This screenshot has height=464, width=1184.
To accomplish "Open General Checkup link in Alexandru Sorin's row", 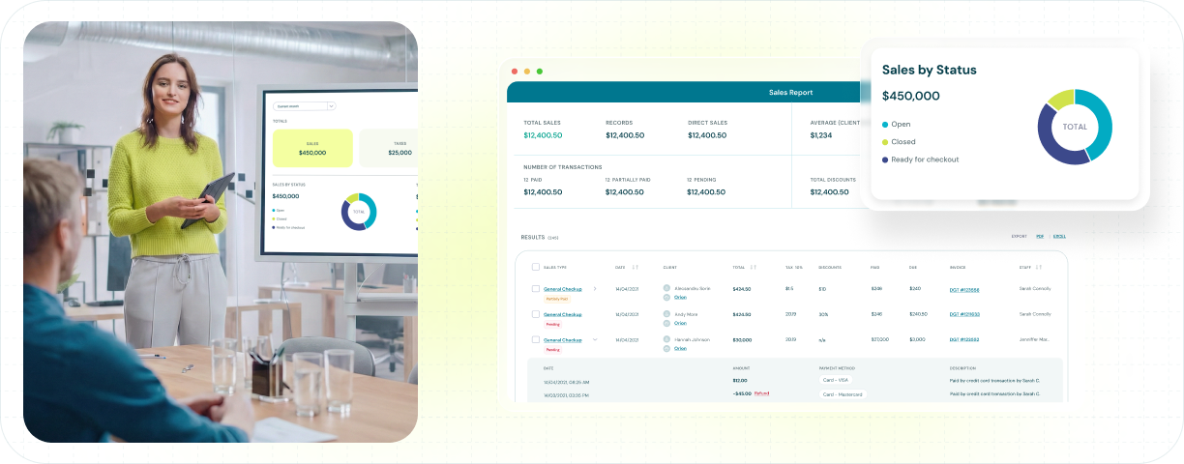I will (x=563, y=289).
